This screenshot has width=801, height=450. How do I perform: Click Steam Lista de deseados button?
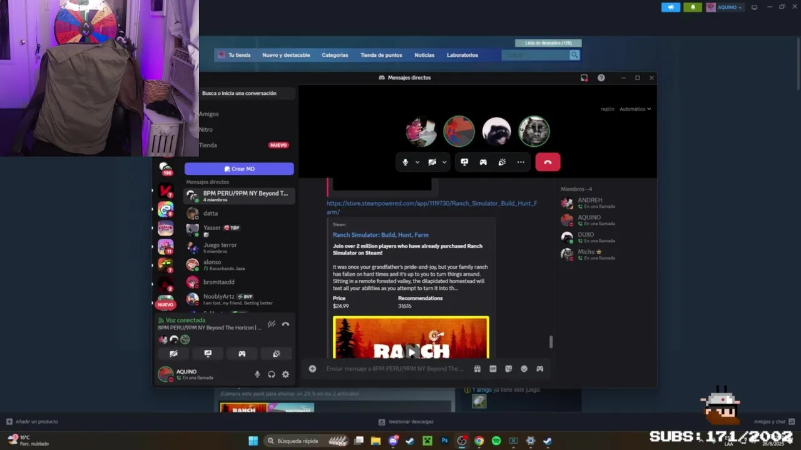point(548,43)
